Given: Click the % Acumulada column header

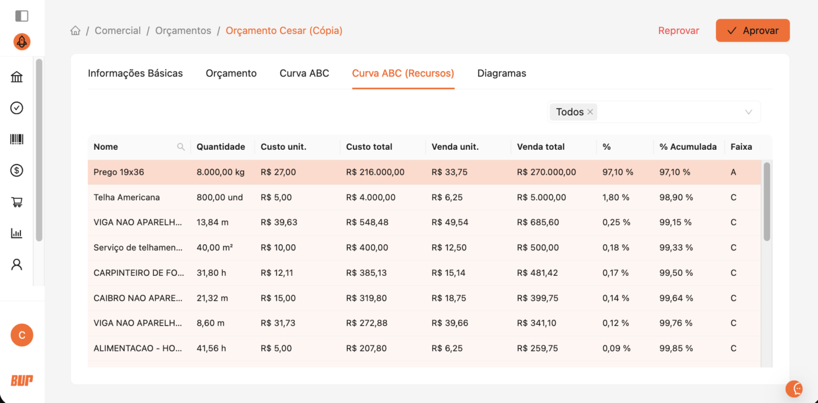Looking at the screenshot, I should coord(688,146).
